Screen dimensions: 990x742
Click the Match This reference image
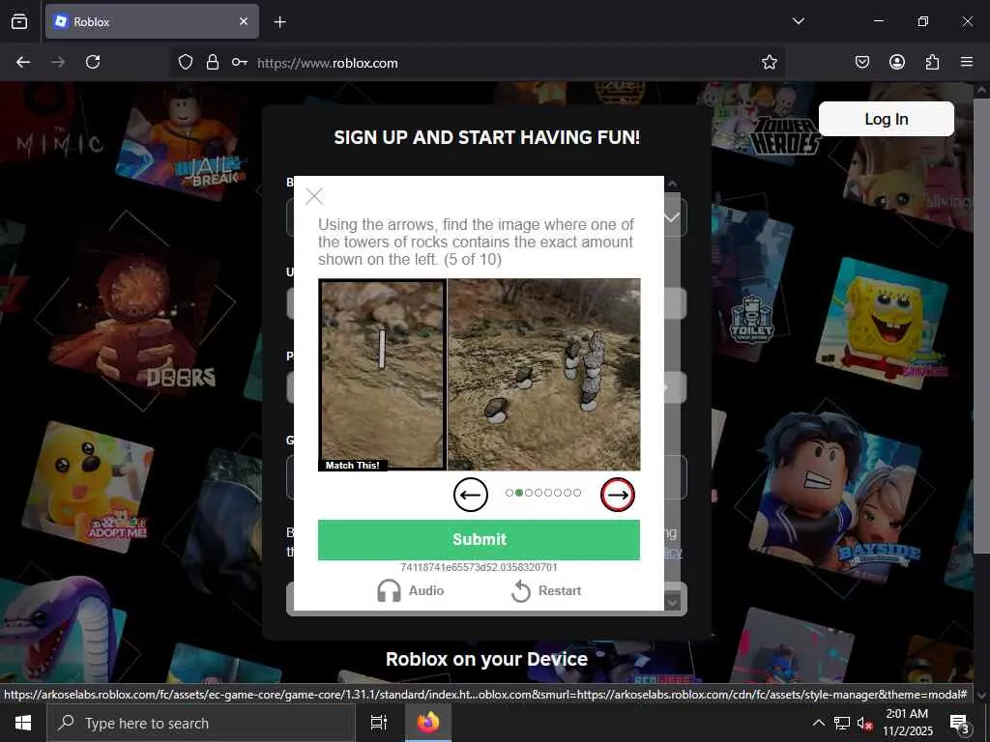tap(382, 375)
